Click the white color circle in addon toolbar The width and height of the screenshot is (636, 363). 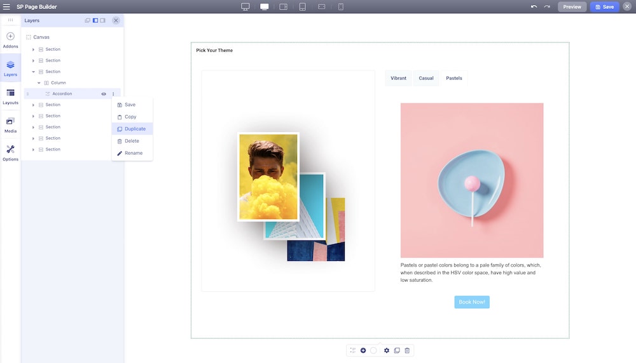[373, 350]
